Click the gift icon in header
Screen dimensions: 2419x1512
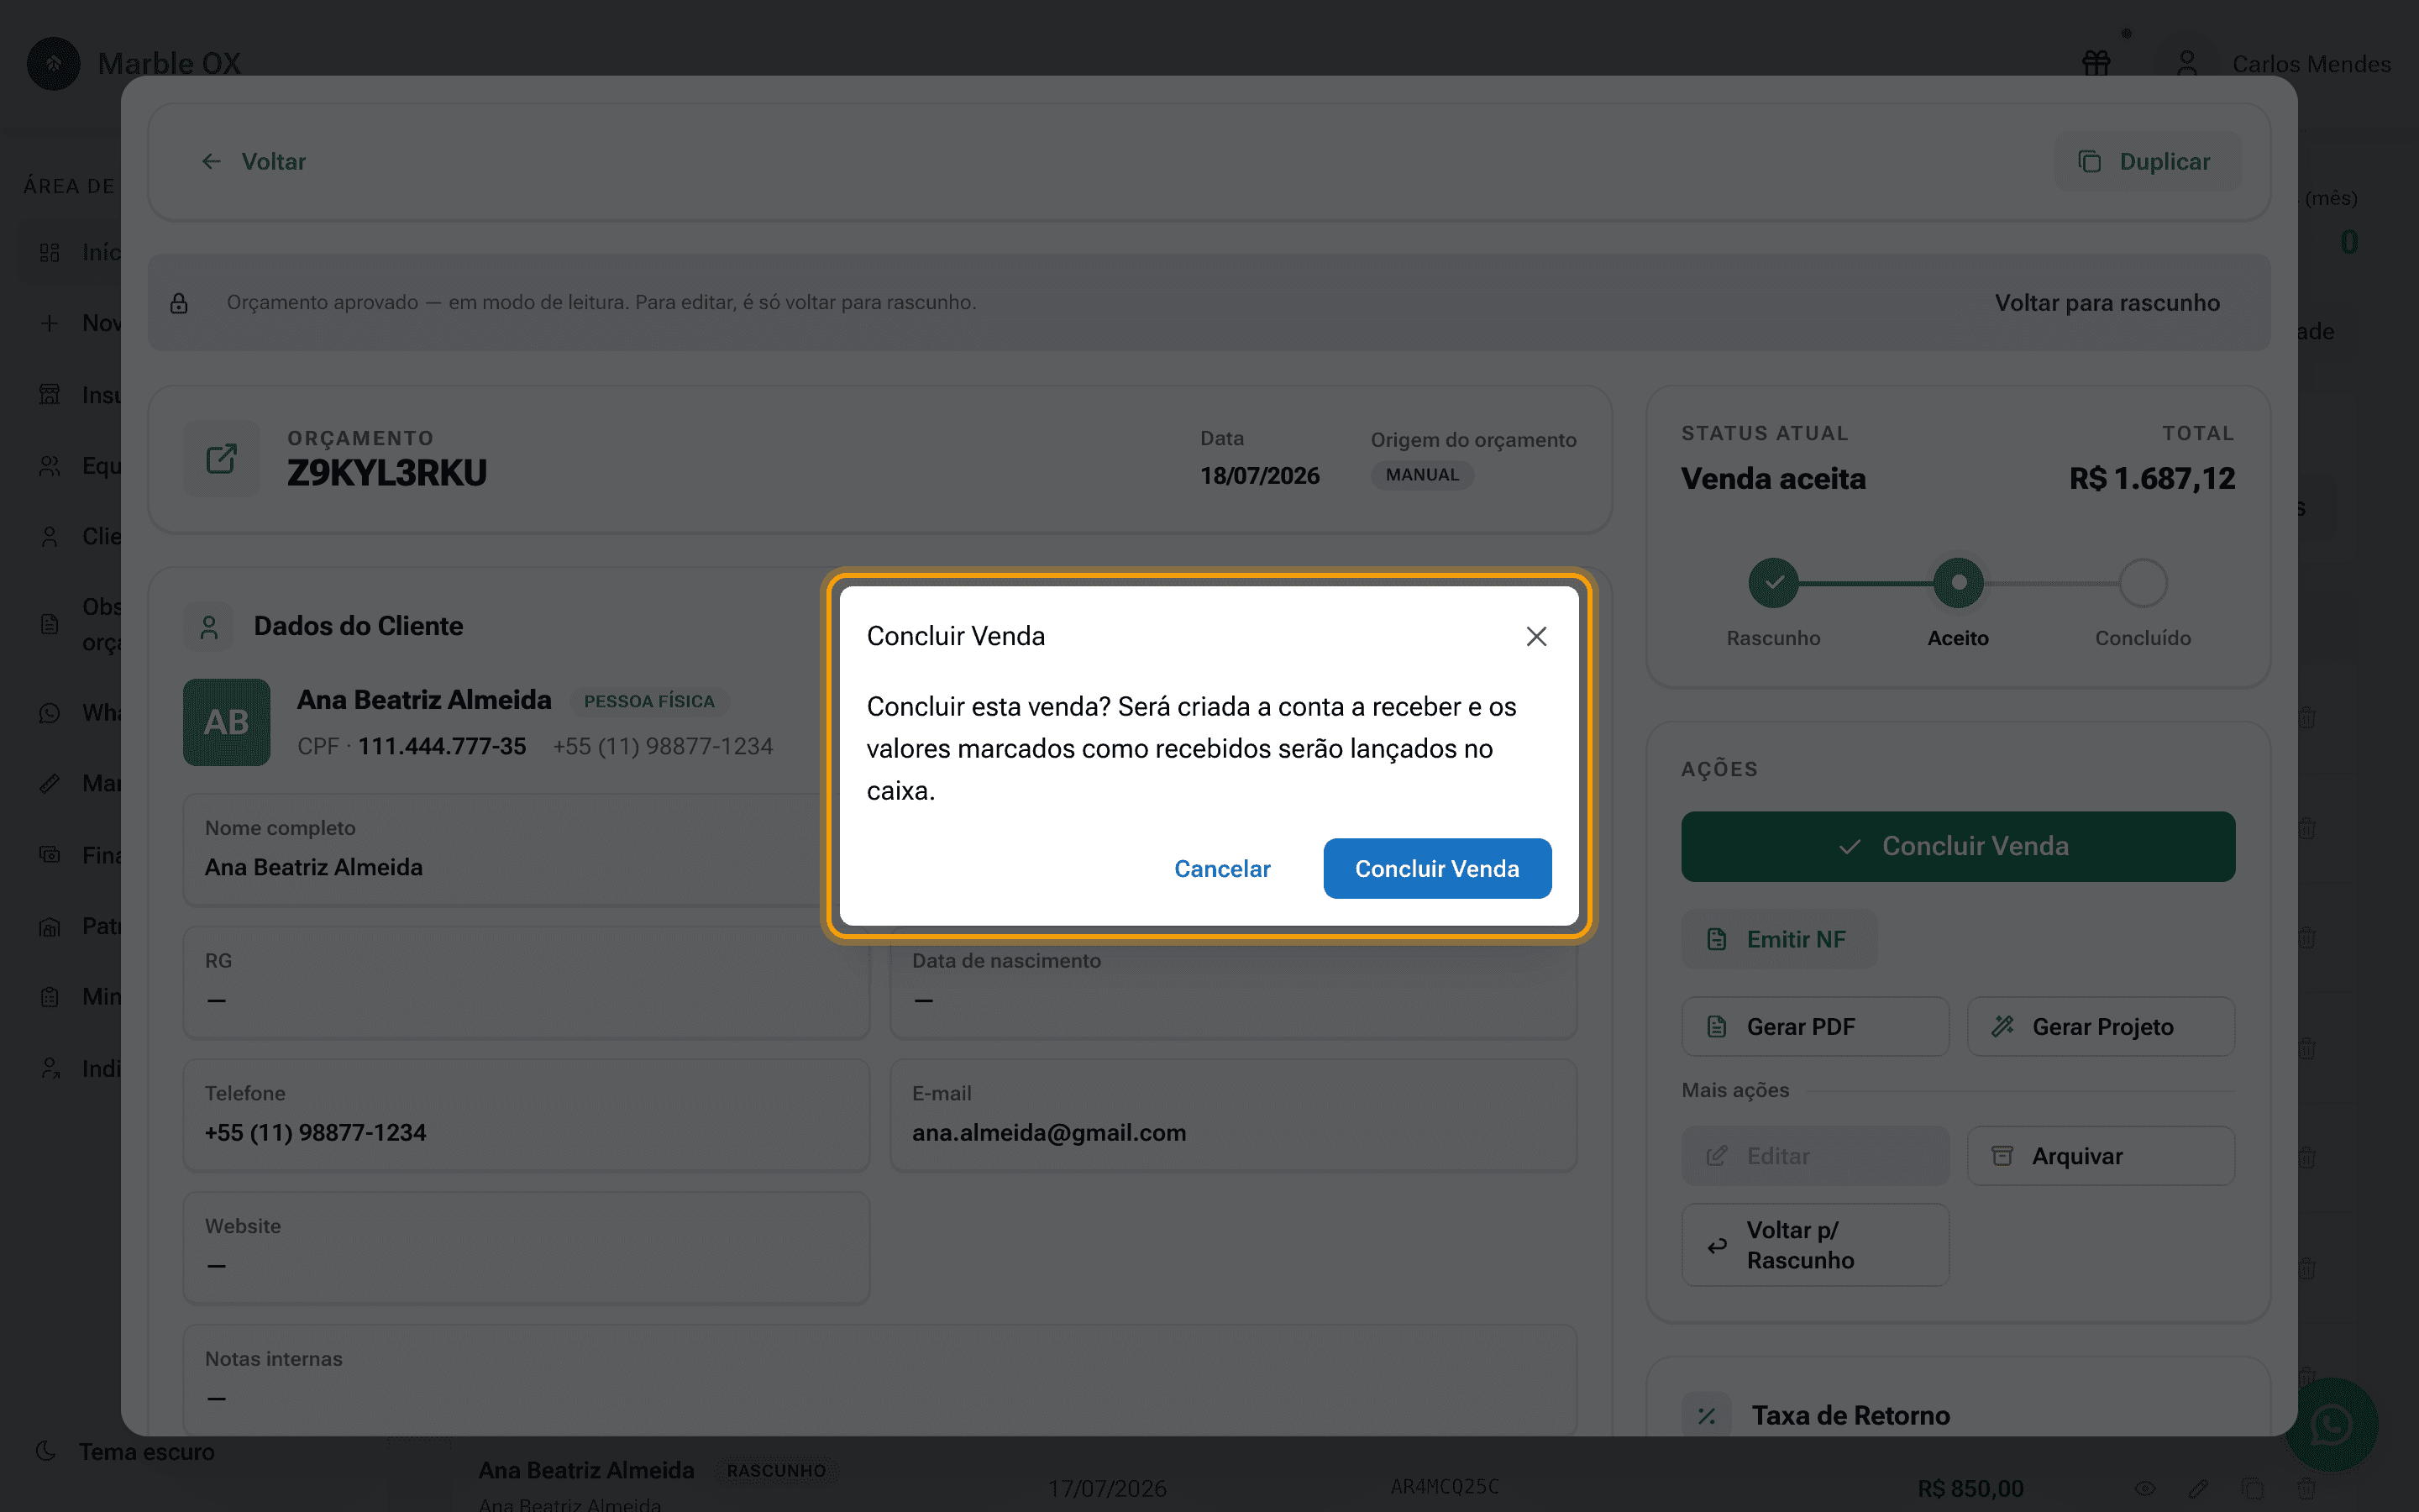pyautogui.click(x=2096, y=63)
